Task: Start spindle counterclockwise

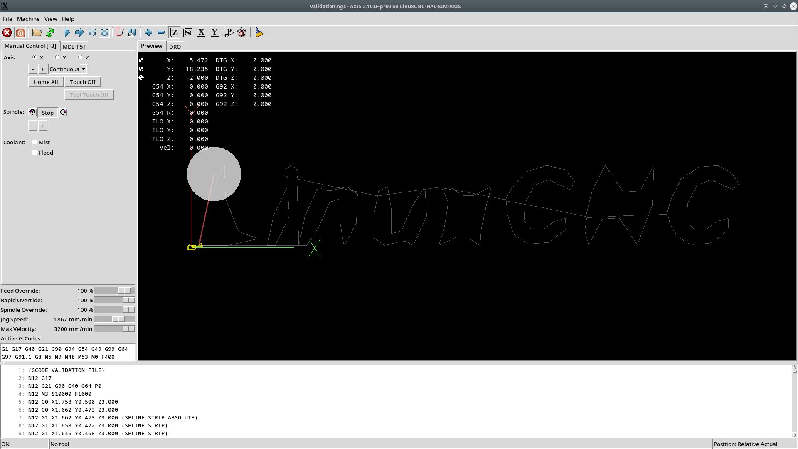Action: pos(32,112)
